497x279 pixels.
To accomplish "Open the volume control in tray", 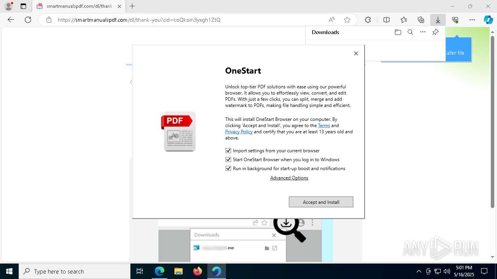I will 447,271.
